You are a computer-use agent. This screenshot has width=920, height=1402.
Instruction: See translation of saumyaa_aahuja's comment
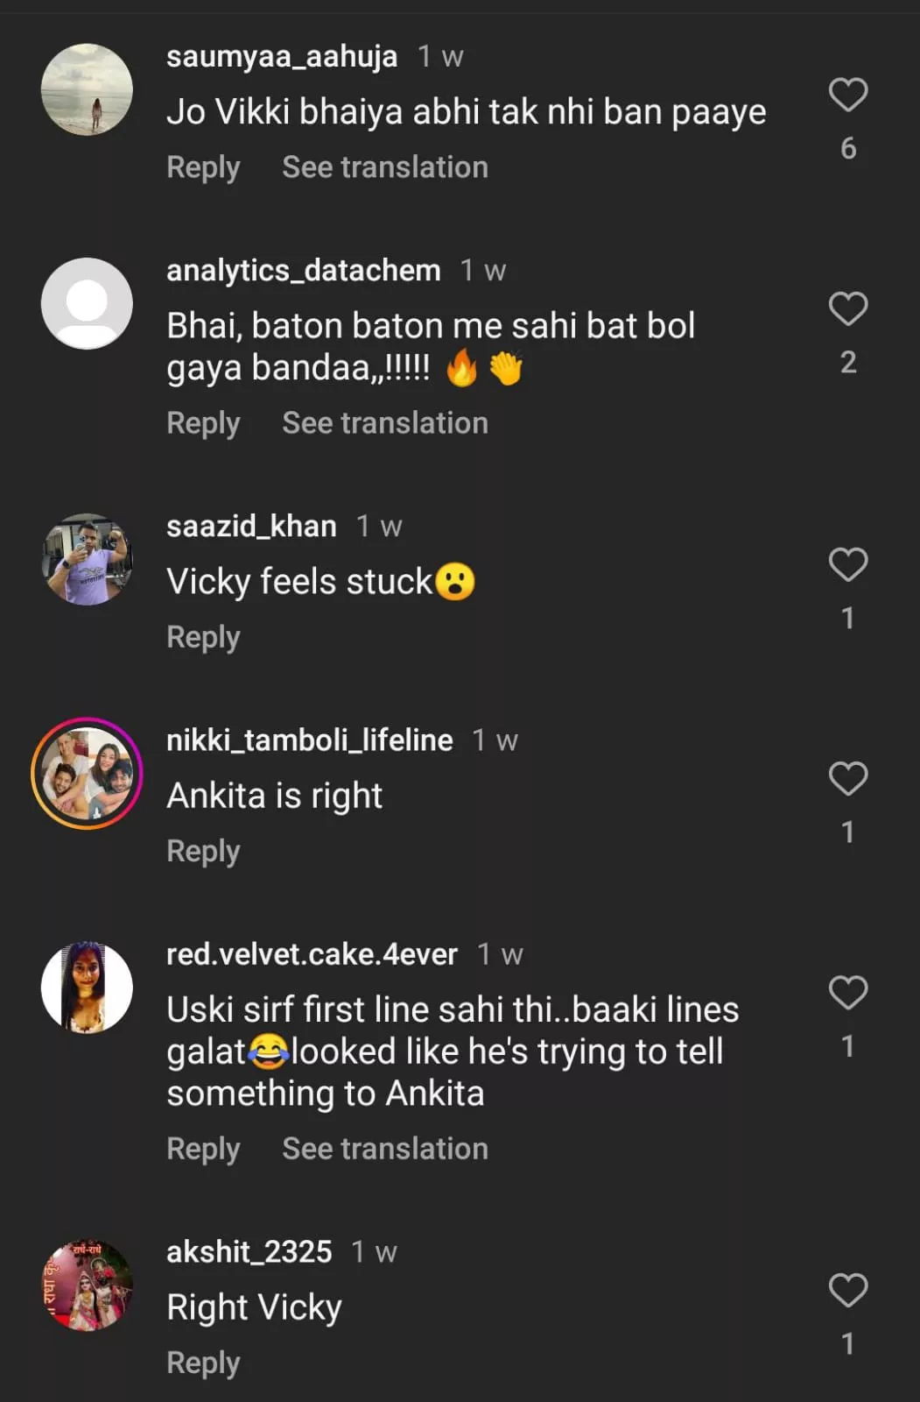pos(384,167)
